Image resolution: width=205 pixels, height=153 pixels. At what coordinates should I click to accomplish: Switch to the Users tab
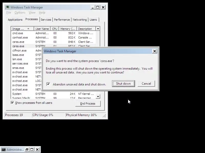pos(93,20)
